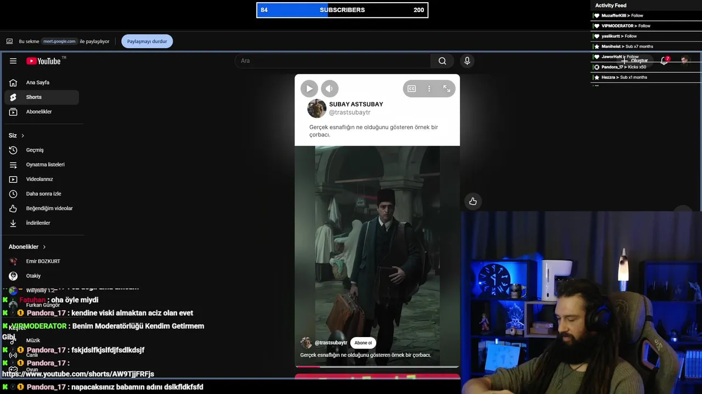Open İndirilenler downloads
Viewport: 702px width, 394px height.
(42, 223)
